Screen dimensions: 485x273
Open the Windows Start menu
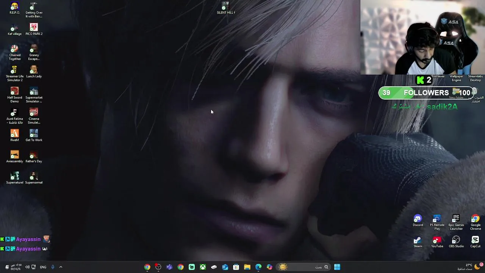(337, 267)
